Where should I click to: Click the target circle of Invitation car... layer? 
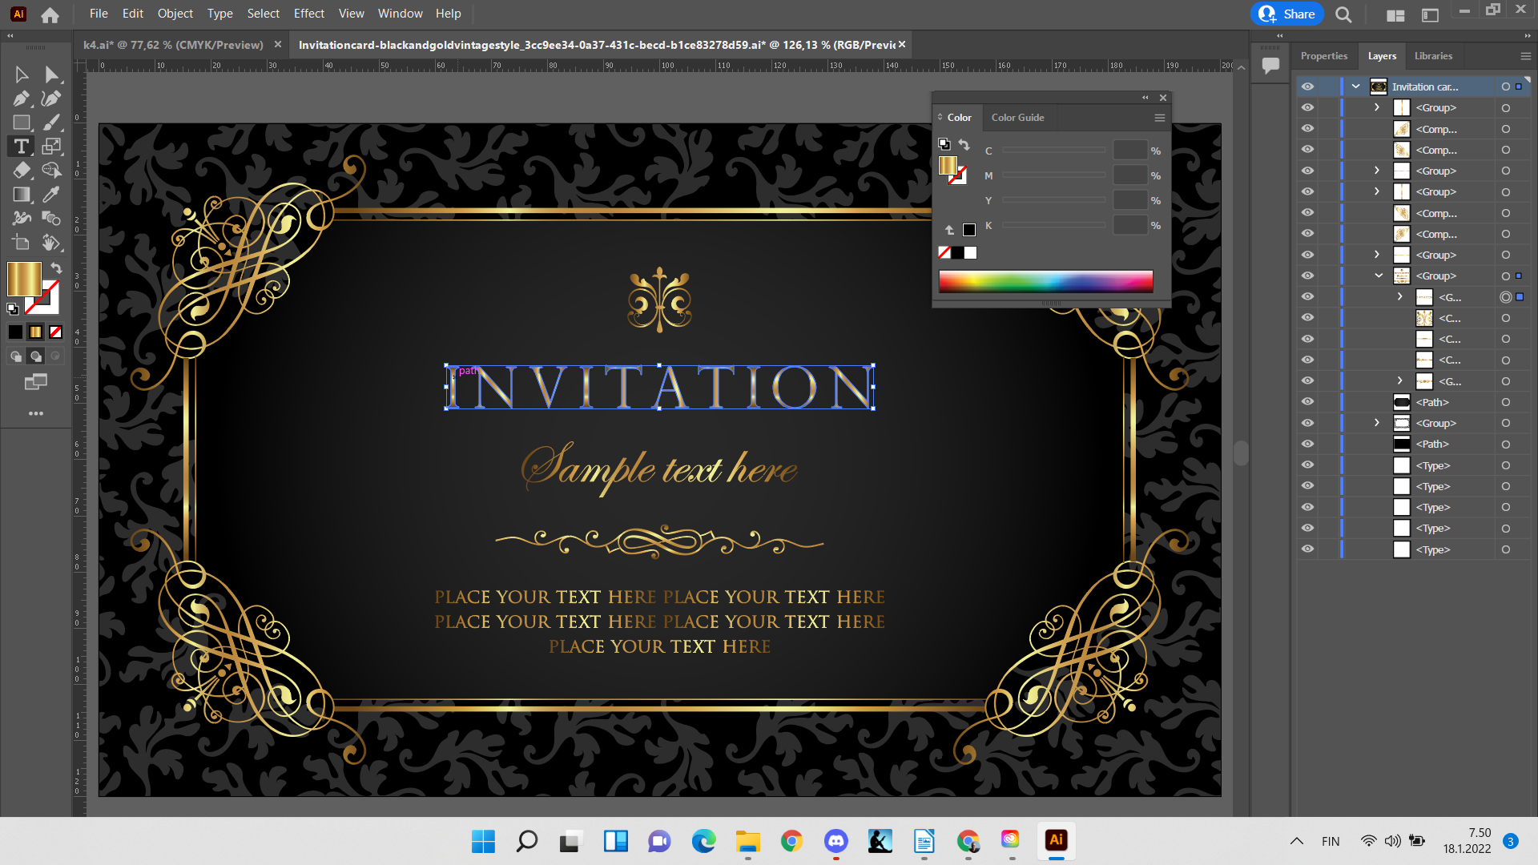(1506, 86)
